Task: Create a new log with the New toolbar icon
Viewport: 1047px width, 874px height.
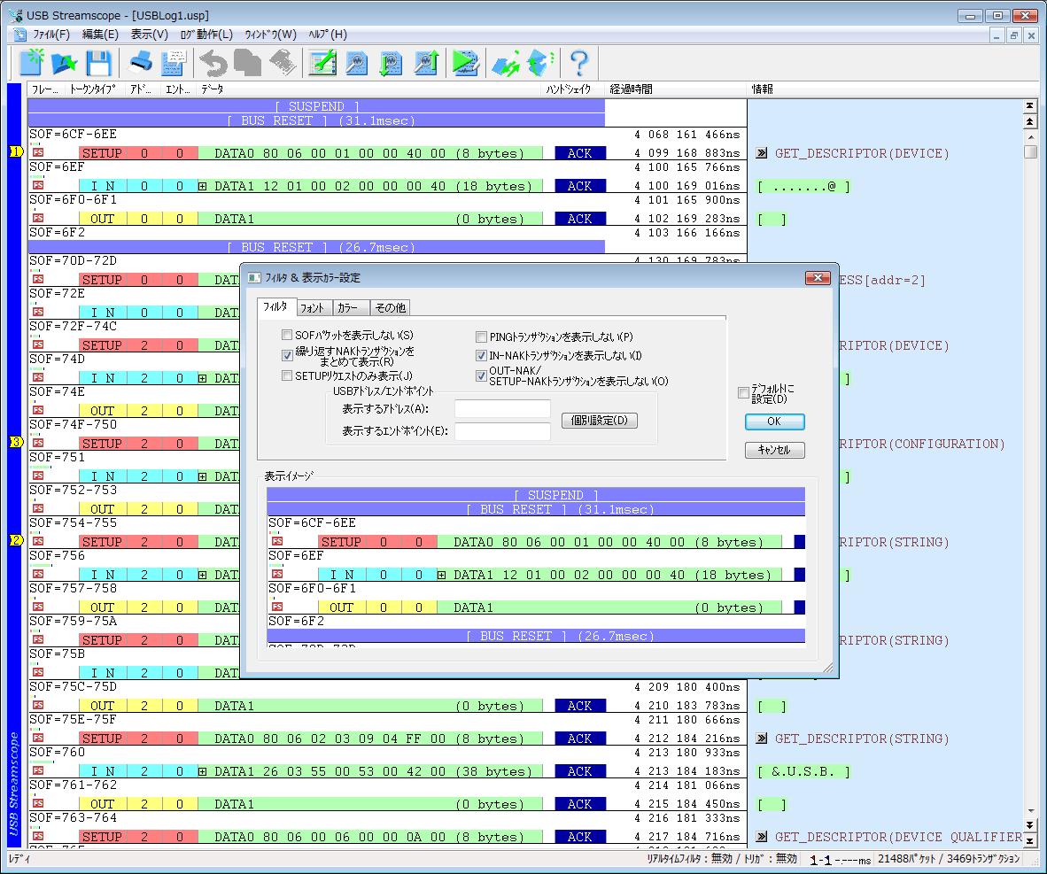Action: (x=31, y=63)
